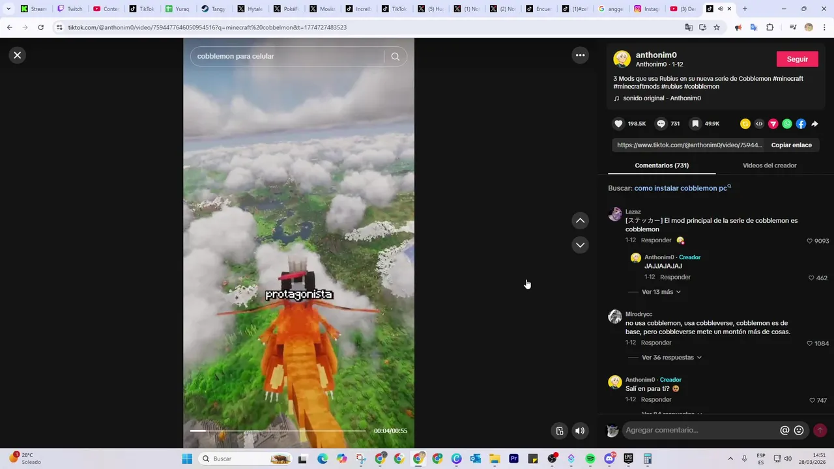Open Spotify from the taskbar
834x469 pixels.
pyautogui.click(x=590, y=459)
